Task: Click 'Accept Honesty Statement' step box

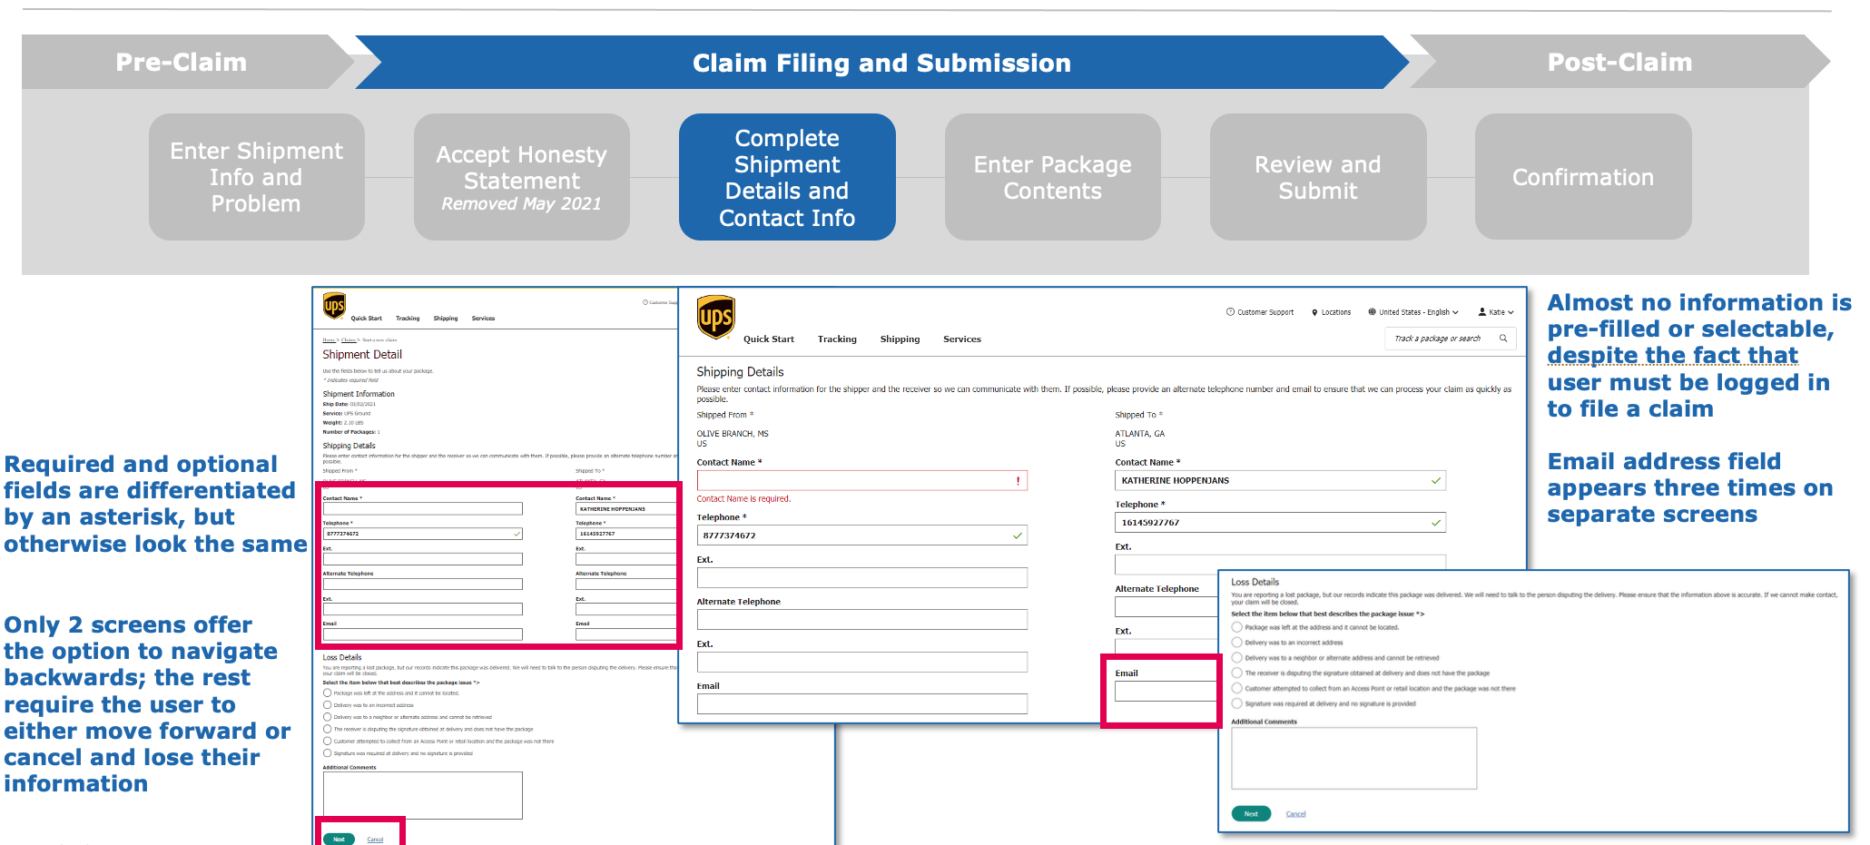Action: click(522, 177)
